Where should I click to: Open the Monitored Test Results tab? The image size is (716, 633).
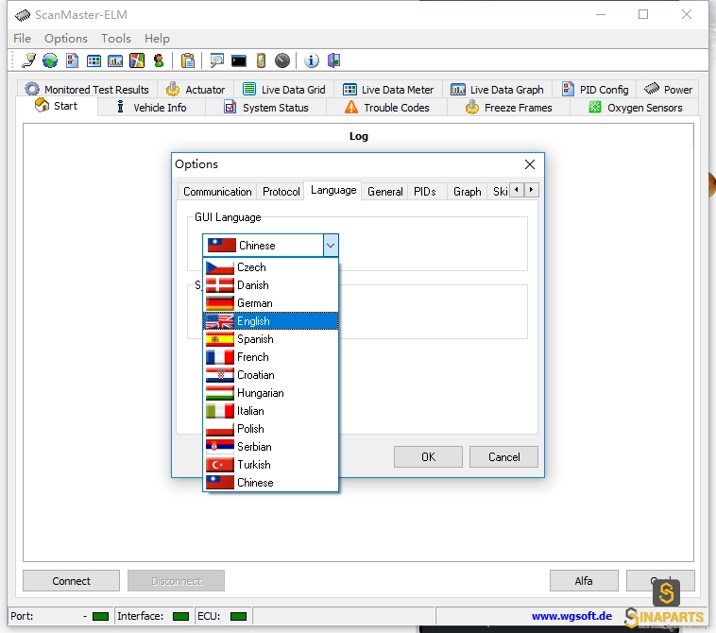click(x=87, y=89)
